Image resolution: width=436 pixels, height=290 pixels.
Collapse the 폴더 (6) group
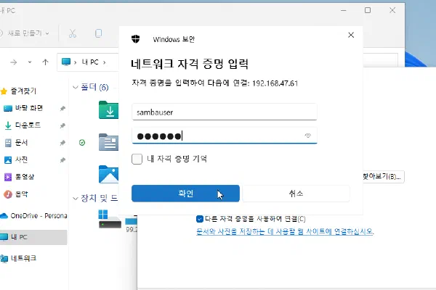tap(76, 88)
